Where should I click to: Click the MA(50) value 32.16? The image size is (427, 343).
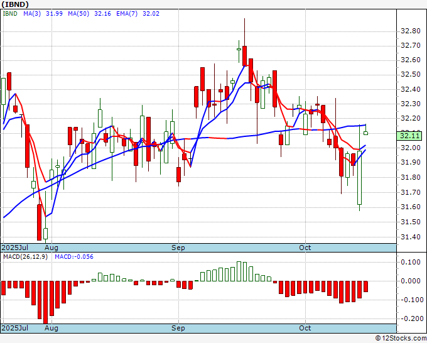pyautogui.click(x=102, y=14)
